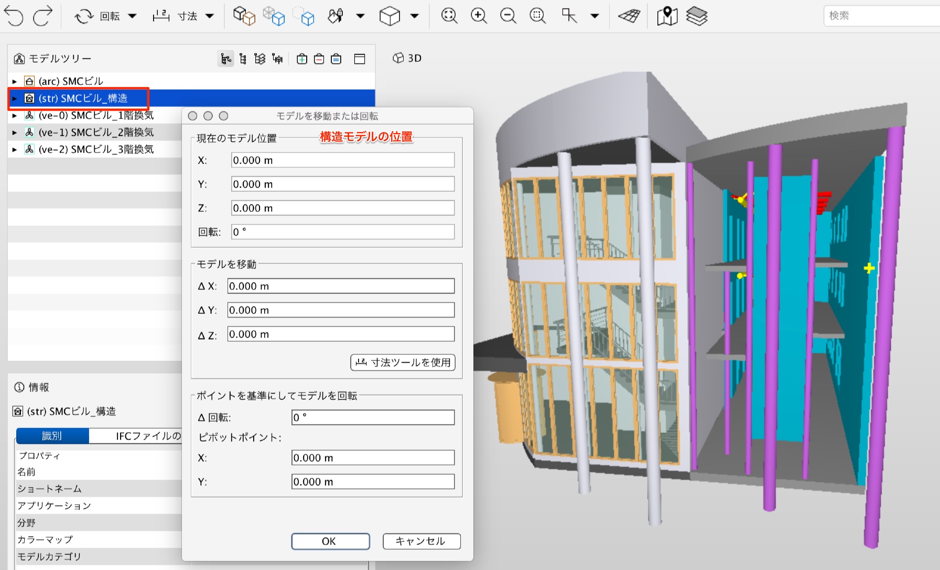Click the redo arrow icon
Screen dimensions: 940x570
(42, 16)
